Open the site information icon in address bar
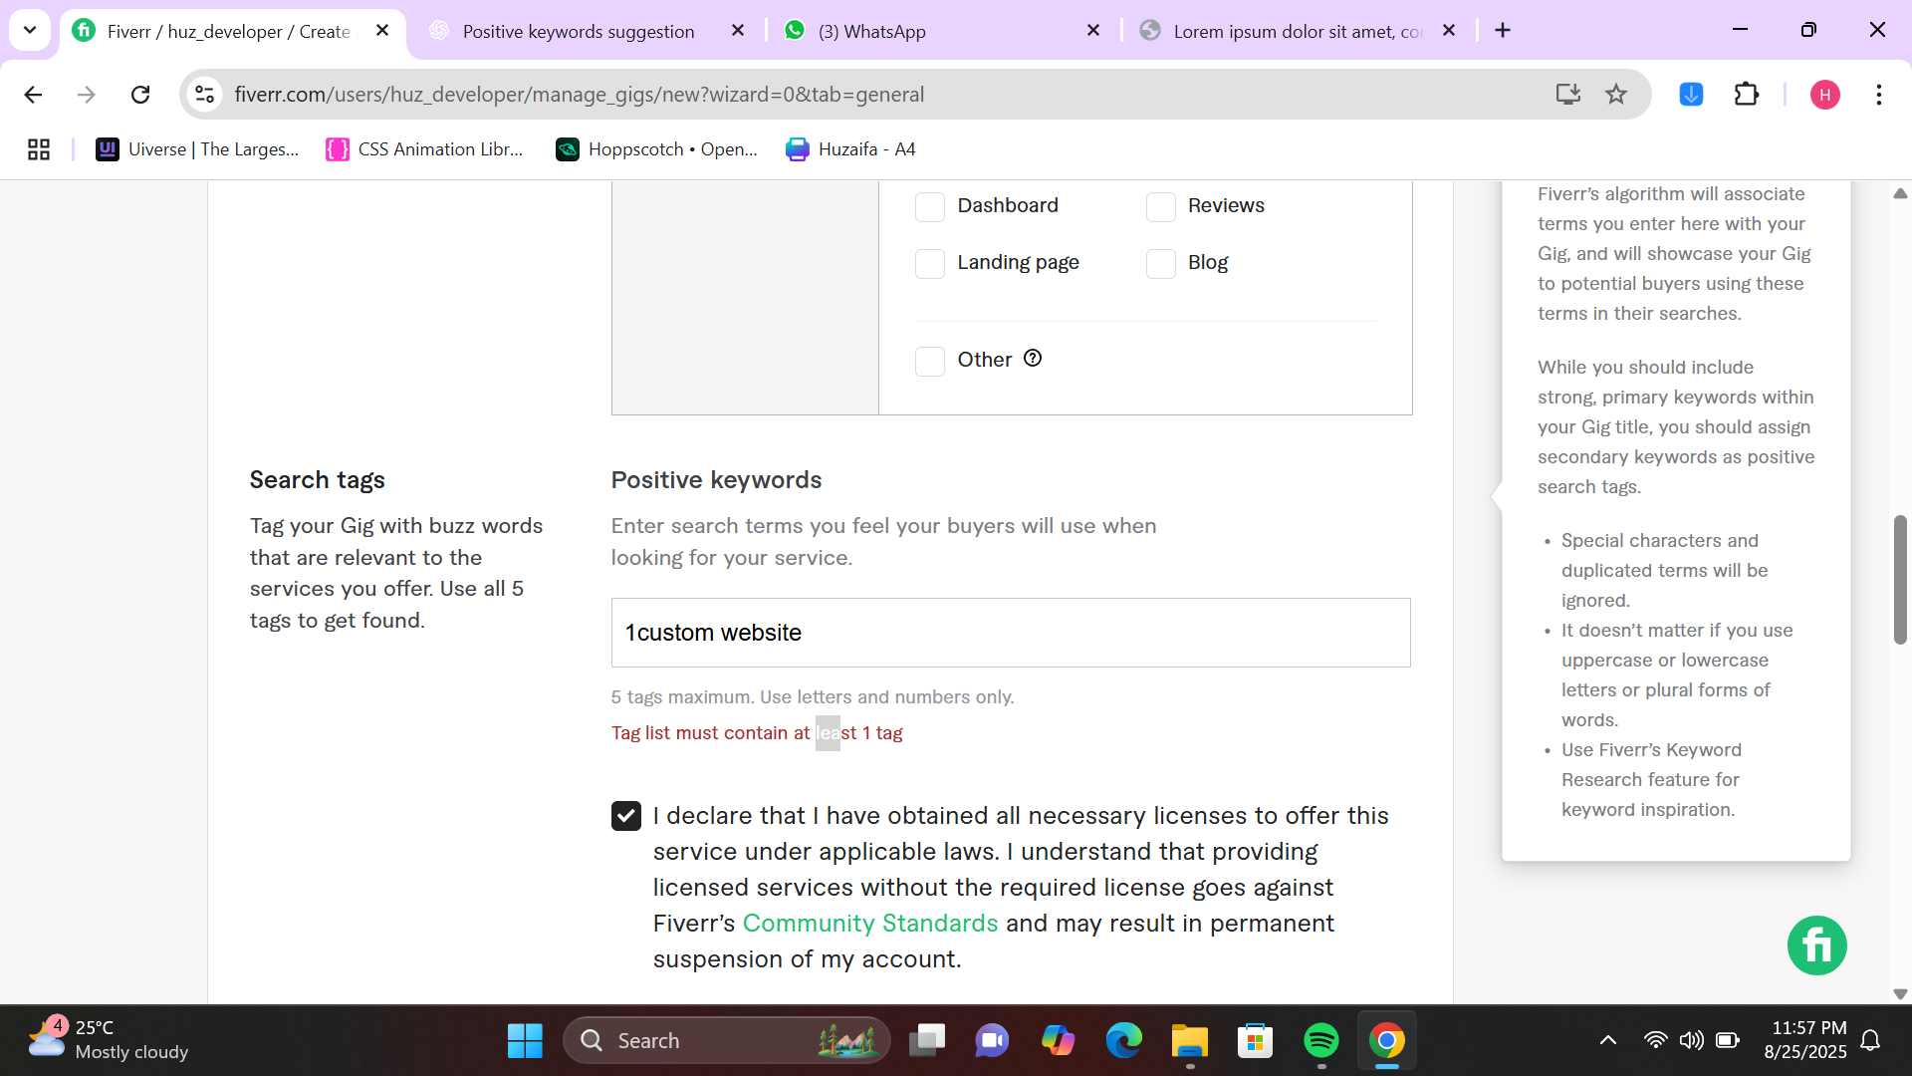This screenshot has width=1912, height=1076. coord(204,95)
